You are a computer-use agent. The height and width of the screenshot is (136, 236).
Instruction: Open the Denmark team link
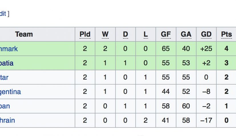[x=9, y=49]
